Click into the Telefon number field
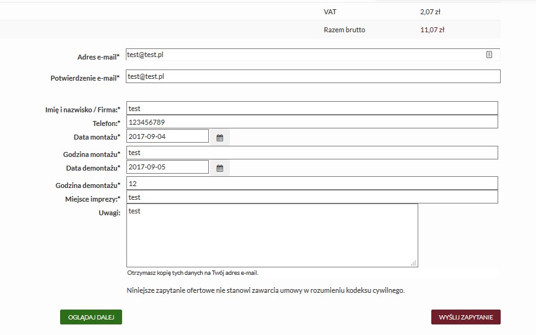Viewport: 536px width, 335px height. [x=312, y=122]
